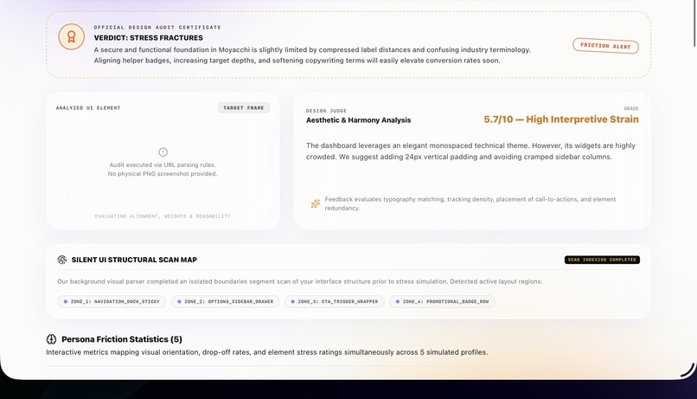Click the GRADE label above the score
The image size is (697, 399).
[631, 108]
